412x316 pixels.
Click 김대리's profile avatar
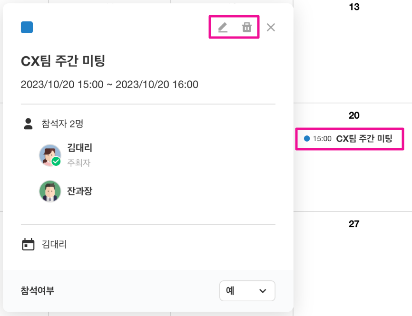coord(49,155)
